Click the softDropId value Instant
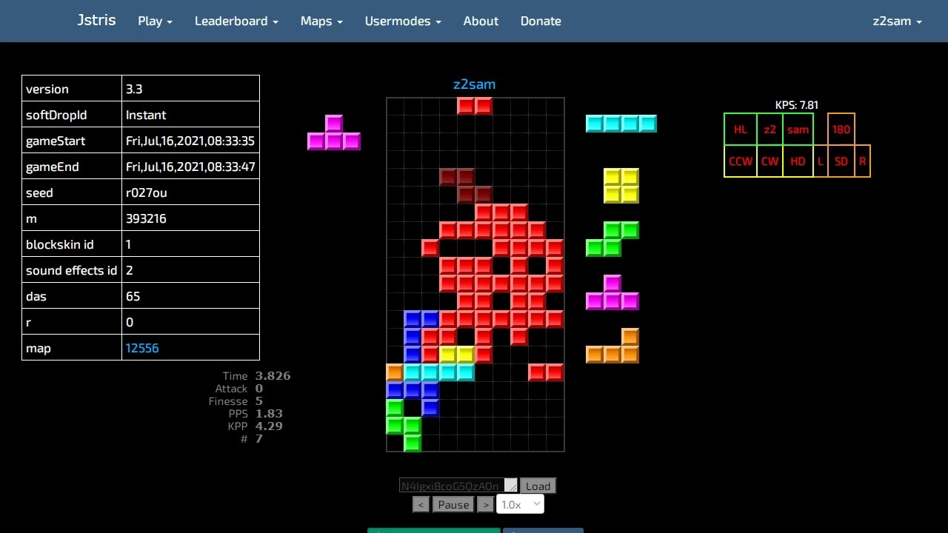 point(146,115)
